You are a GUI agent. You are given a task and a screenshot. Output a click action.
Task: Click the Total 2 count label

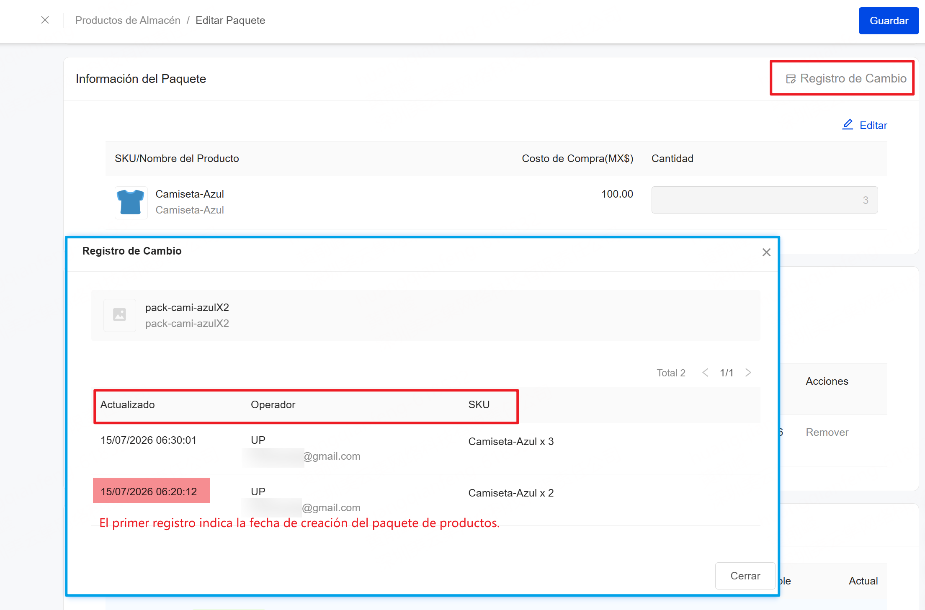click(x=671, y=373)
